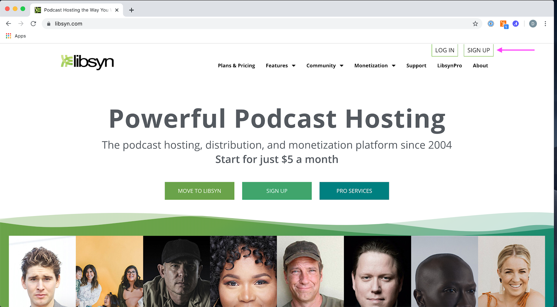Viewport: 557px width, 307px height.
Task: Open the About page
Action: (x=480, y=66)
